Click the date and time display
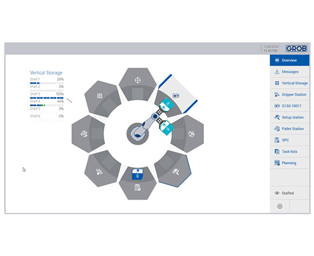Viewport: 314px width, 256px height. [x=271, y=49]
